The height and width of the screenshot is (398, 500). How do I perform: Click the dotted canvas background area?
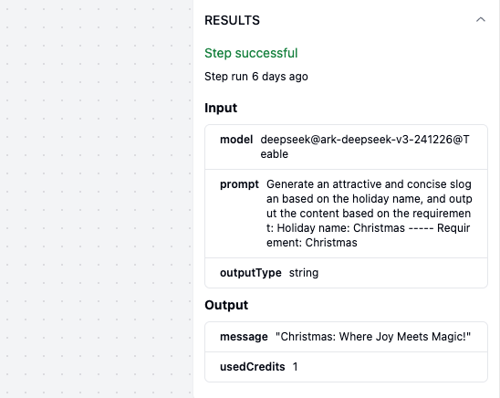point(96,199)
